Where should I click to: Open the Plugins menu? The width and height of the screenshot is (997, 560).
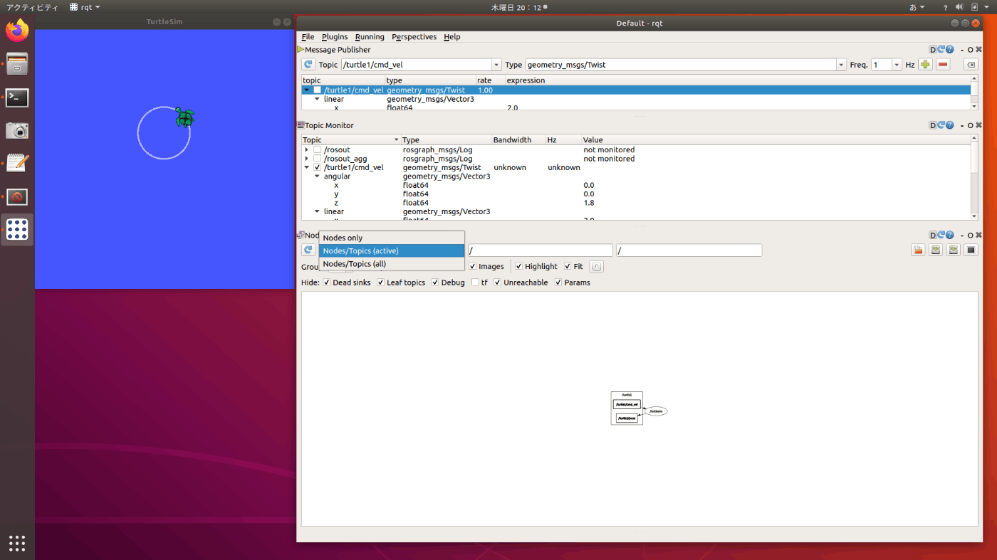(x=335, y=37)
